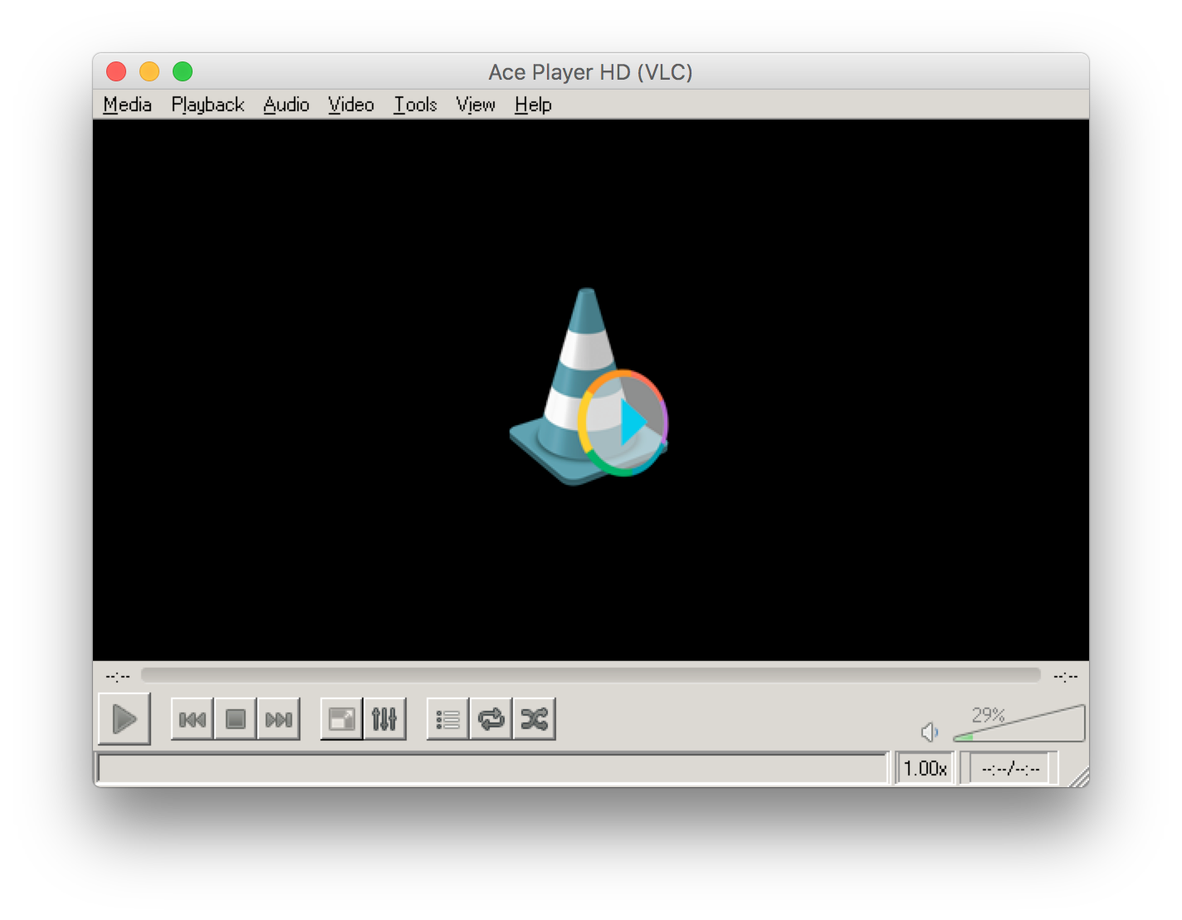Toggle loop repeat mode
Screen dimensions: 1182x920
[491, 719]
